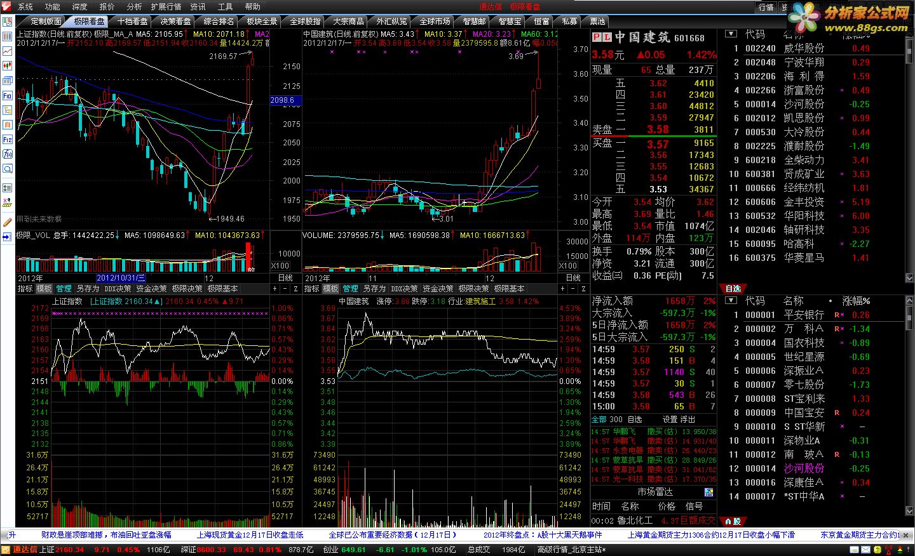Viewport: 915px width, 556px height.
Task: Click DDX决策 under index chart
Action: click(118, 289)
